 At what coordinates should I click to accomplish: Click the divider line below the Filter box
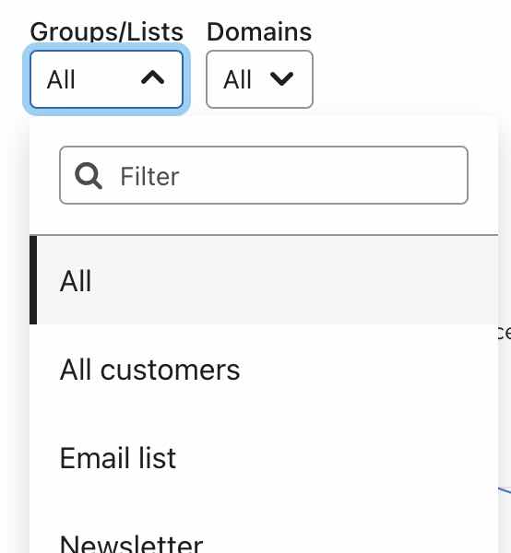point(264,234)
